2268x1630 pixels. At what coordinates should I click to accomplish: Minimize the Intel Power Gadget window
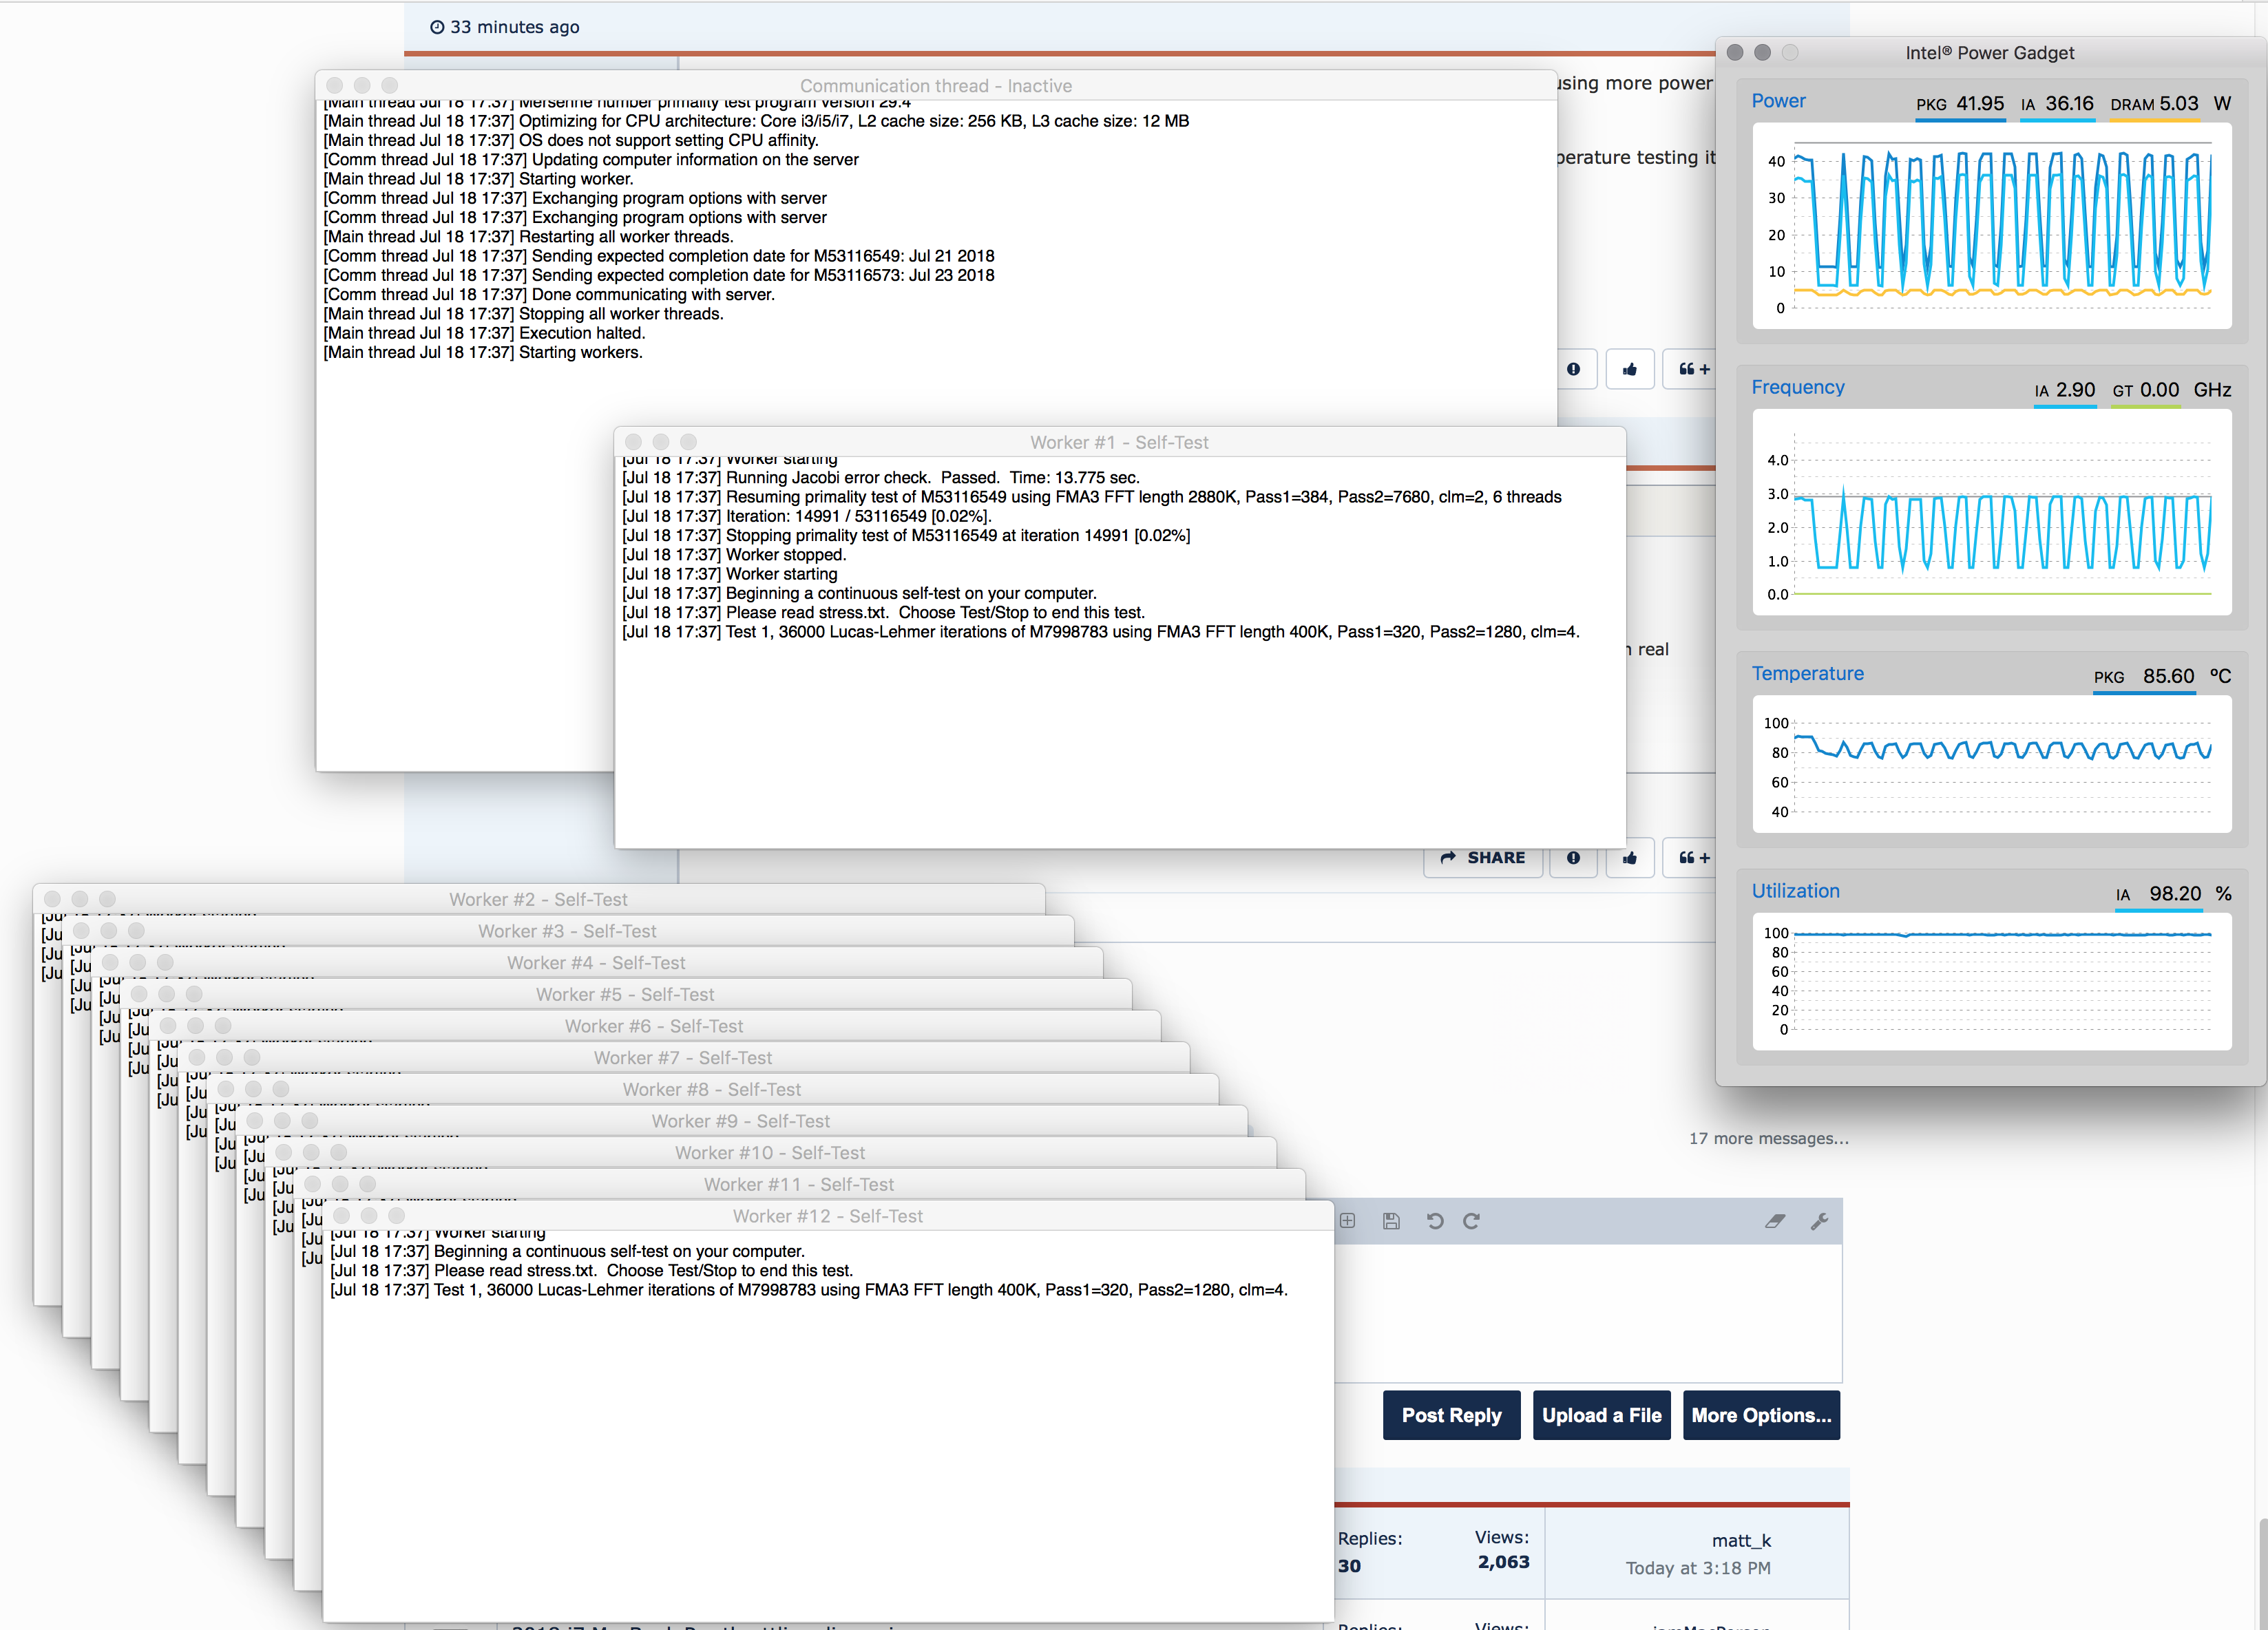point(1762,52)
